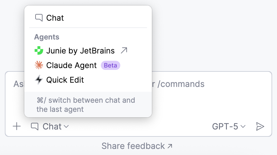Click the chevron next to GPT-5
The image size is (277, 155).
(243, 126)
